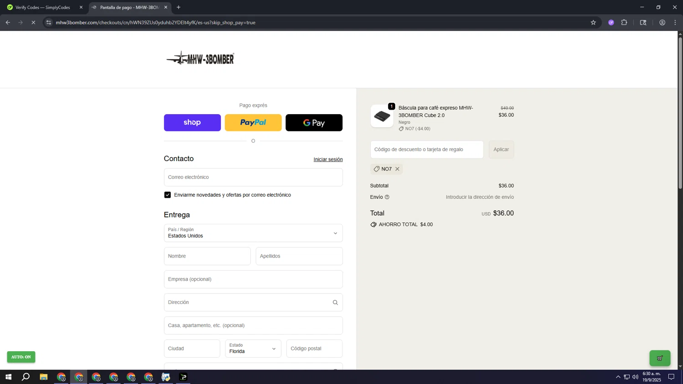The width and height of the screenshot is (683, 384).
Task: Expand the País / Región dropdown
Action: point(253,233)
